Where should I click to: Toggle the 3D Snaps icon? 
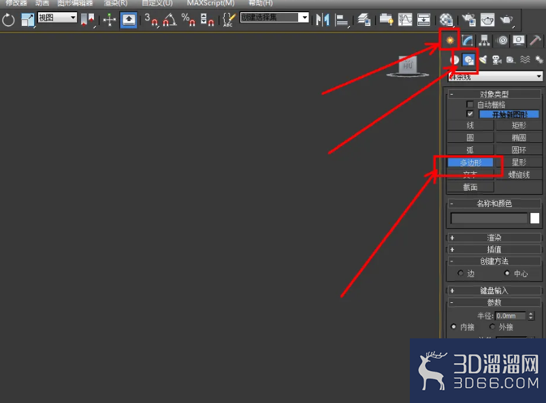[x=150, y=20]
